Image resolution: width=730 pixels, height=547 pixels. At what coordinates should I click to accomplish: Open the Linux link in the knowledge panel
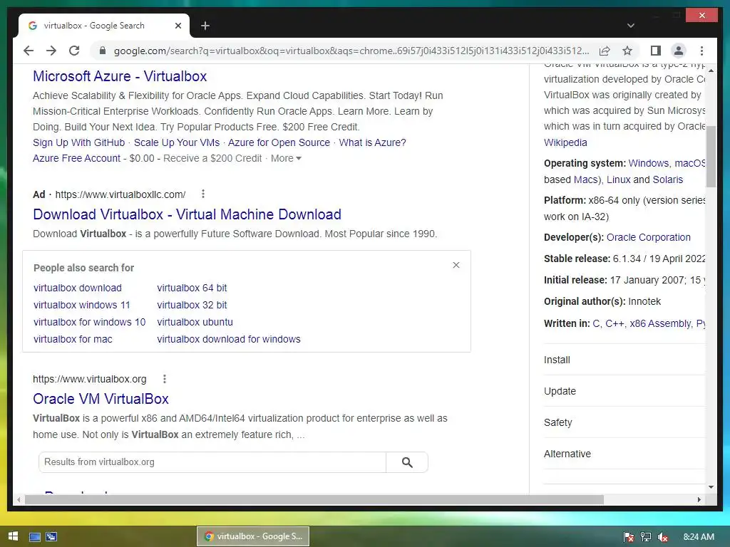pos(618,179)
